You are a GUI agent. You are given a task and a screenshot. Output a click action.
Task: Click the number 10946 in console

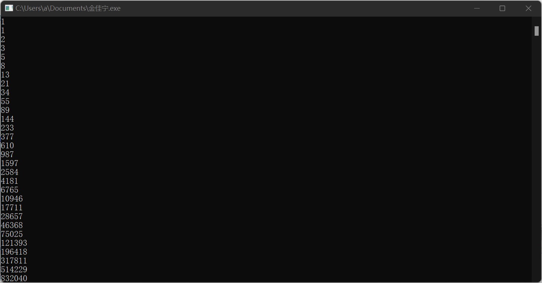(12, 199)
